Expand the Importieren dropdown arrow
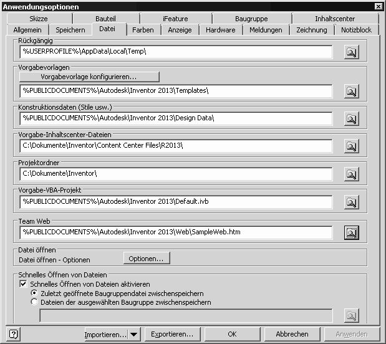 [135, 335]
